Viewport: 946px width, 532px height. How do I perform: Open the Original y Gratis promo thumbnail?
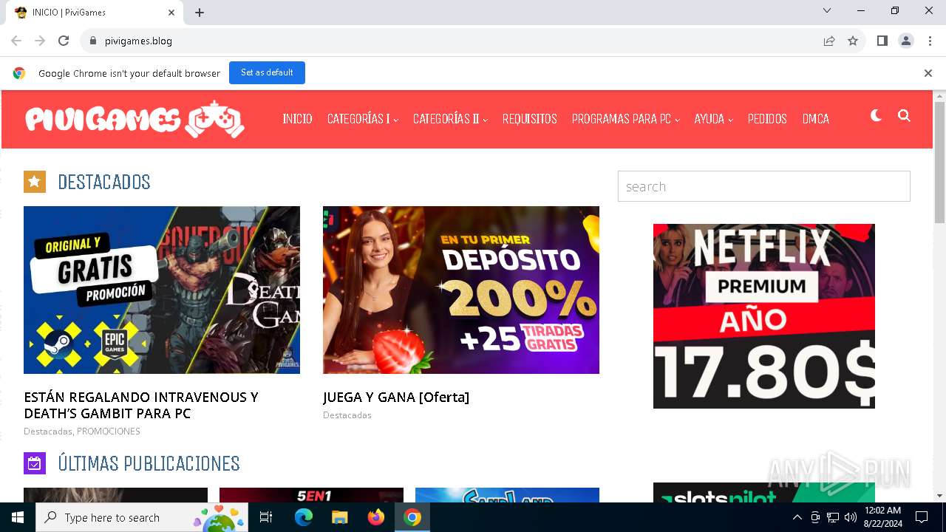[x=162, y=290]
